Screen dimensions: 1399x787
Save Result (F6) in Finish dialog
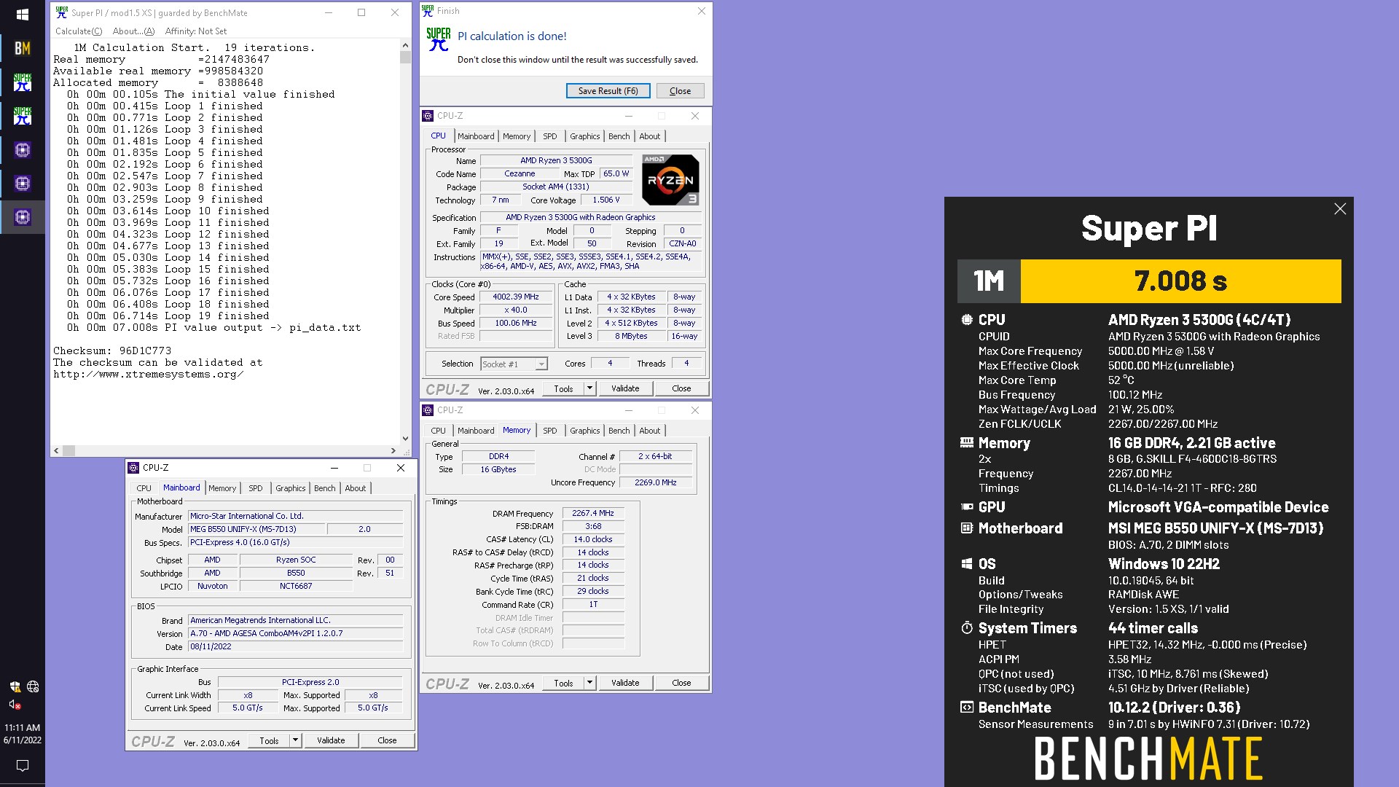pyautogui.click(x=608, y=91)
